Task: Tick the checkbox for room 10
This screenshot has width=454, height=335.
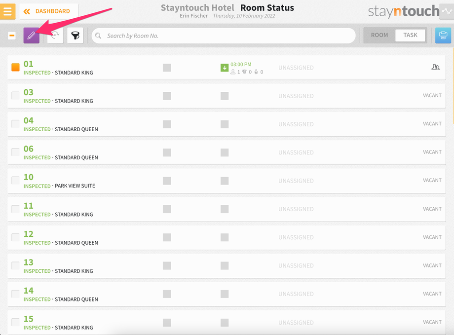Action: point(15,180)
